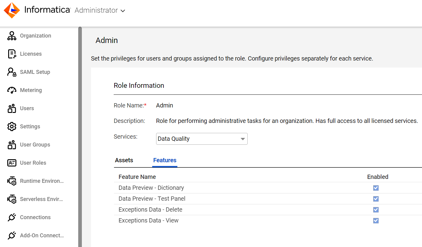Select the Exceptions Data - Delete text
The width and height of the screenshot is (422, 247).
click(x=150, y=209)
